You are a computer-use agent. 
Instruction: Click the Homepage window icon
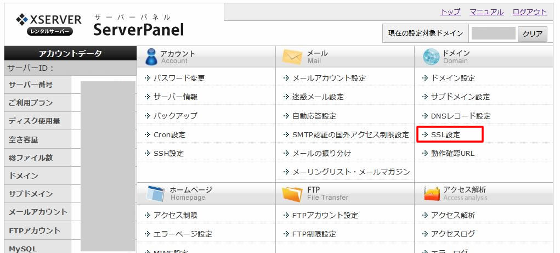click(x=156, y=194)
